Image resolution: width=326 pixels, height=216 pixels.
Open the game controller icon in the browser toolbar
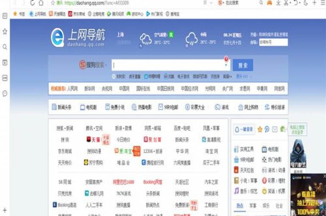(x=270, y=3)
